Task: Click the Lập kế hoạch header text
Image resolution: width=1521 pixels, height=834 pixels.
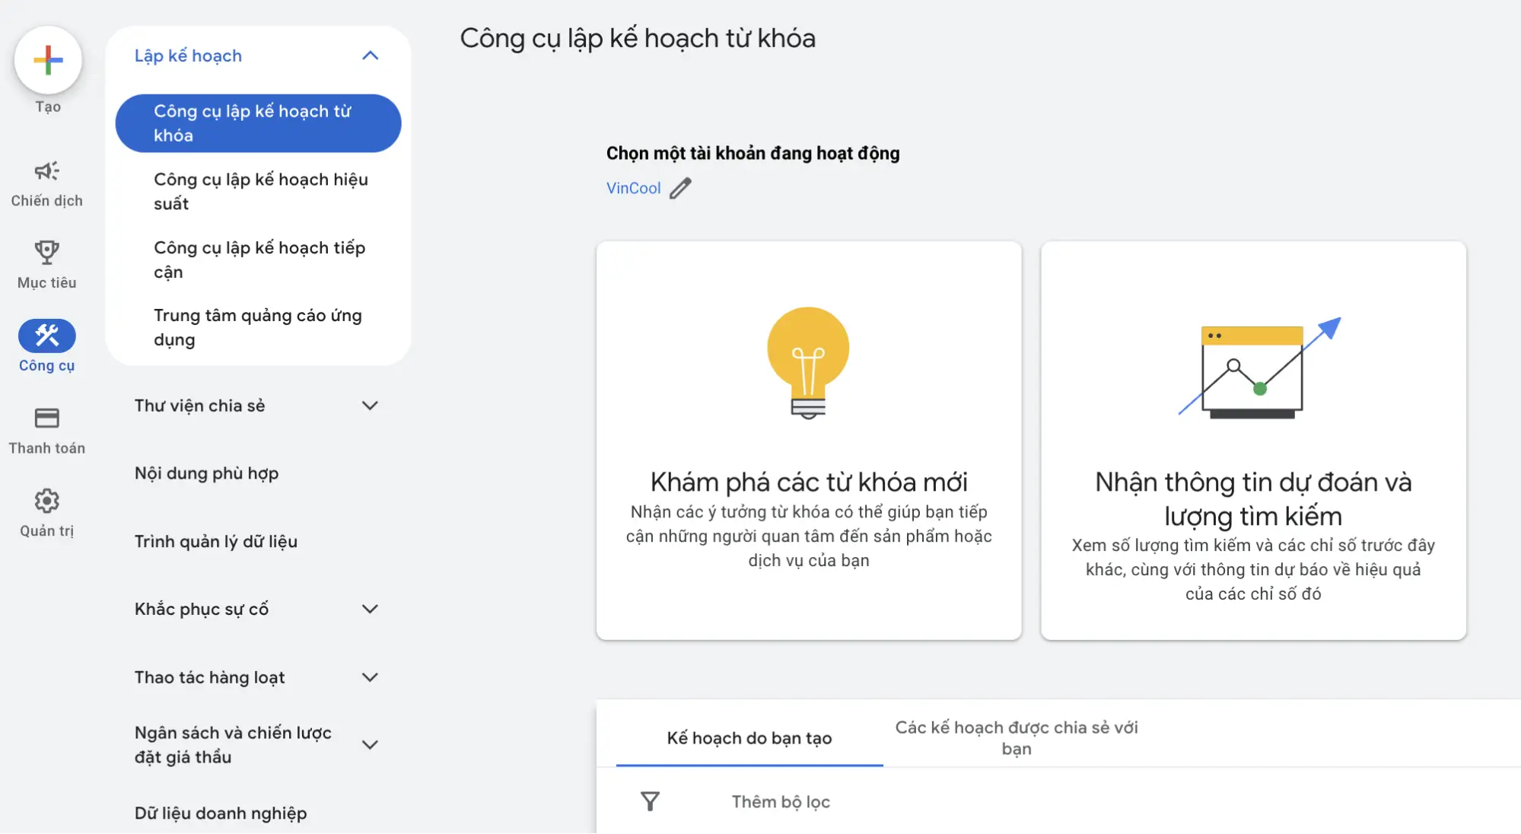Action: pos(188,56)
